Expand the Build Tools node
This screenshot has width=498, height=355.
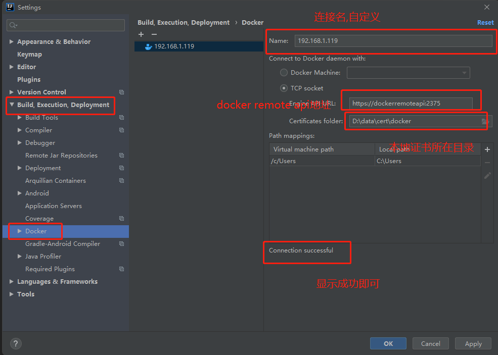20,117
